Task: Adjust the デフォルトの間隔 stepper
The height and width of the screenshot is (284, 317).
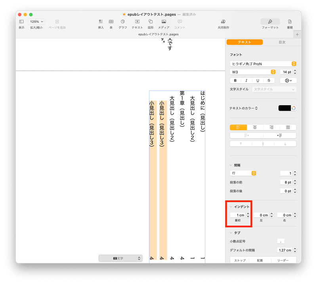Action: [295, 250]
